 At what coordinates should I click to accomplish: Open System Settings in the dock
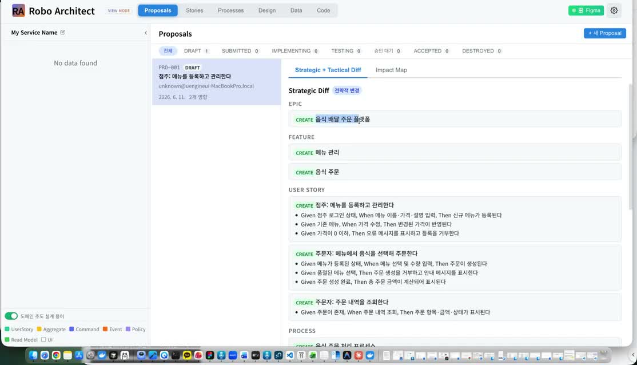pyautogui.click(x=90, y=355)
